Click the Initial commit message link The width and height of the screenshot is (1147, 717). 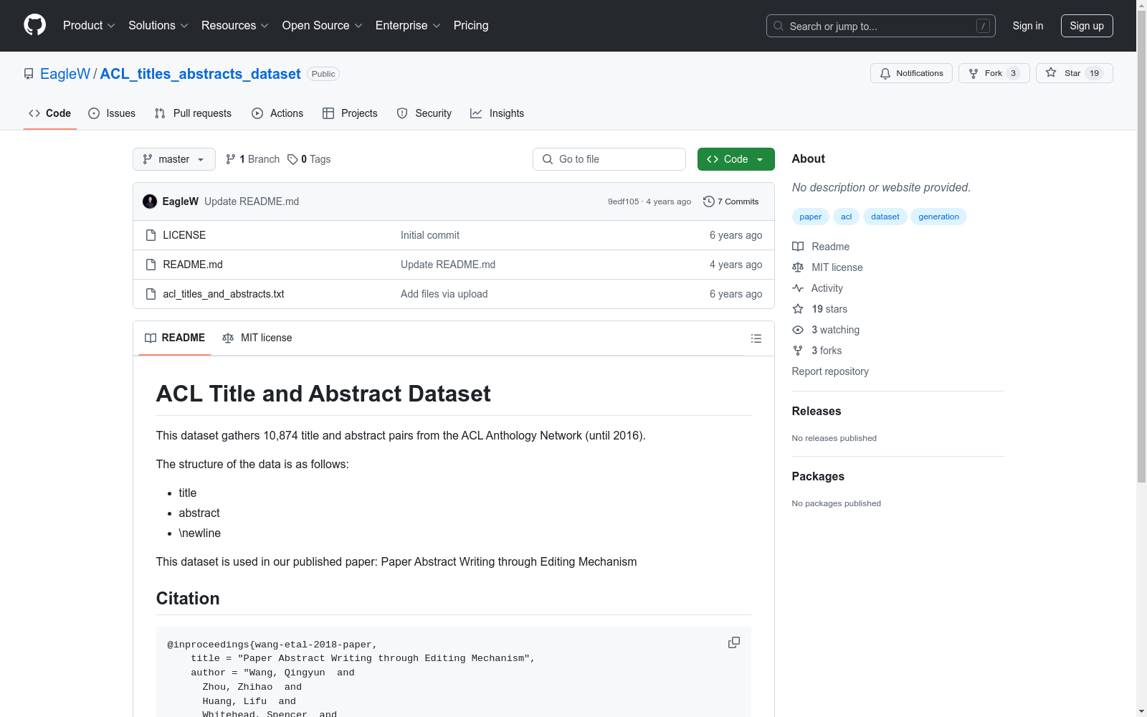[x=430, y=235]
